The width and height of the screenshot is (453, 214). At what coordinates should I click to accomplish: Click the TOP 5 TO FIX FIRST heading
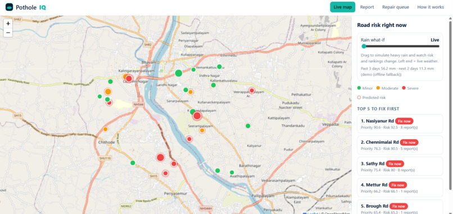click(378, 109)
